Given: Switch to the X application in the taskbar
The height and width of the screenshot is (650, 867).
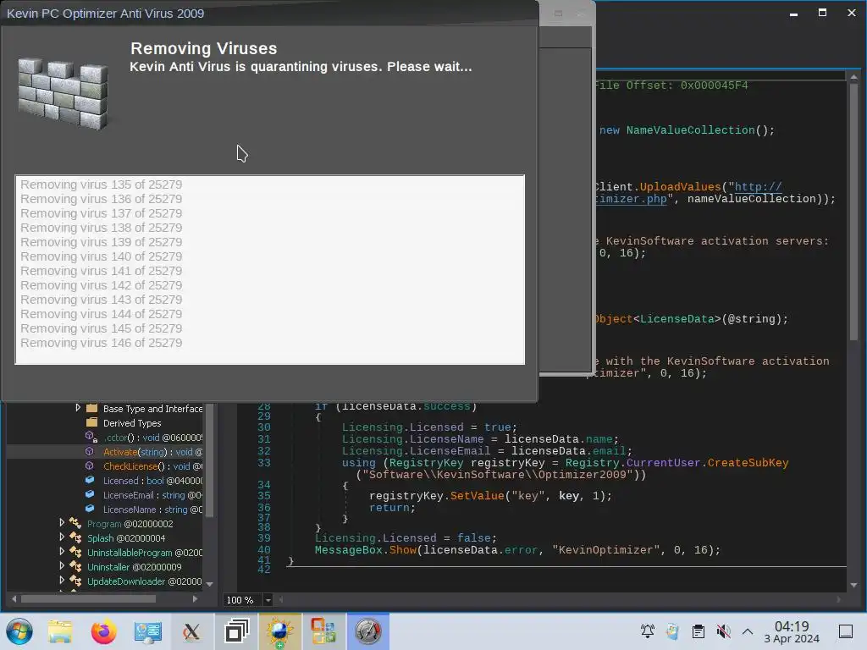Looking at the screenshot, I should tap(191, 631).
